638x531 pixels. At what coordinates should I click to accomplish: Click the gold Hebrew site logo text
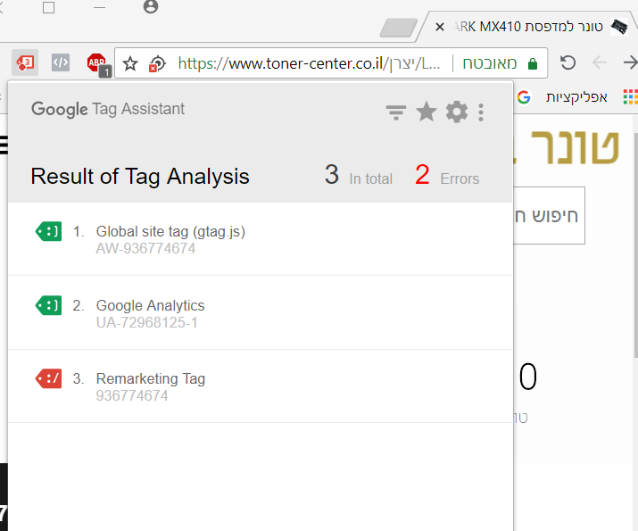[567, 147]
